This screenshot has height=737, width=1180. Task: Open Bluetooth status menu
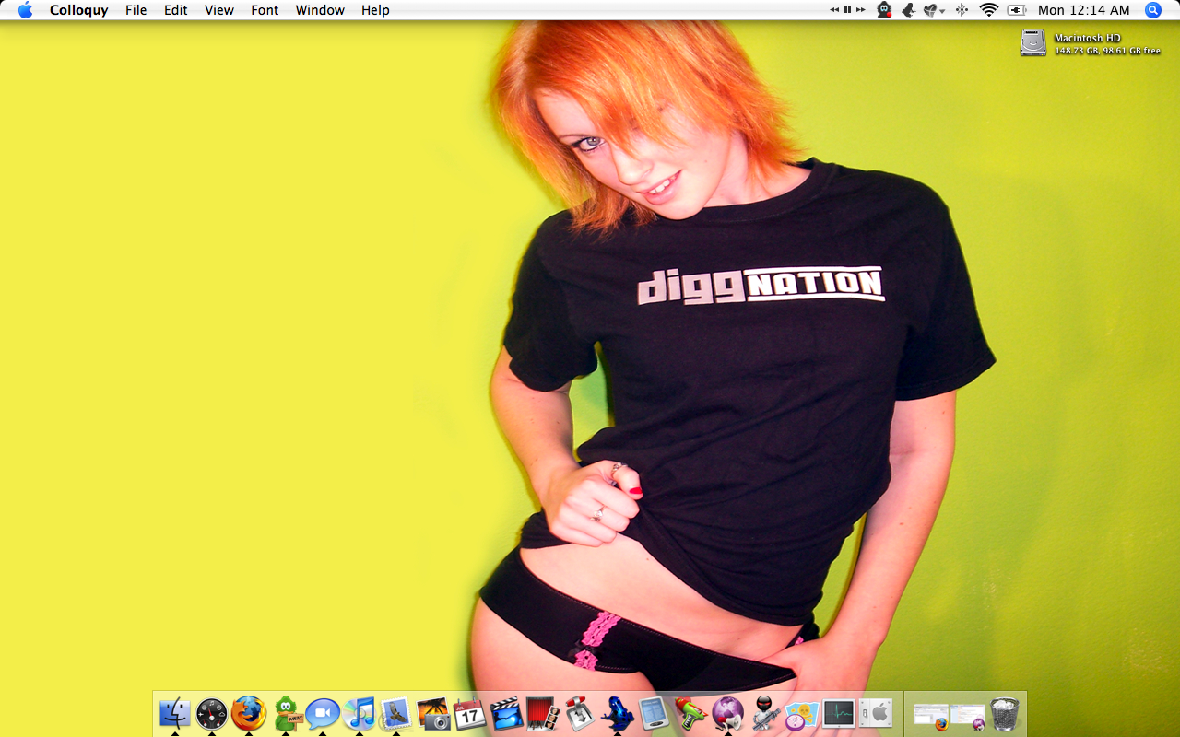pyautogui.click(x=962, y=10)
